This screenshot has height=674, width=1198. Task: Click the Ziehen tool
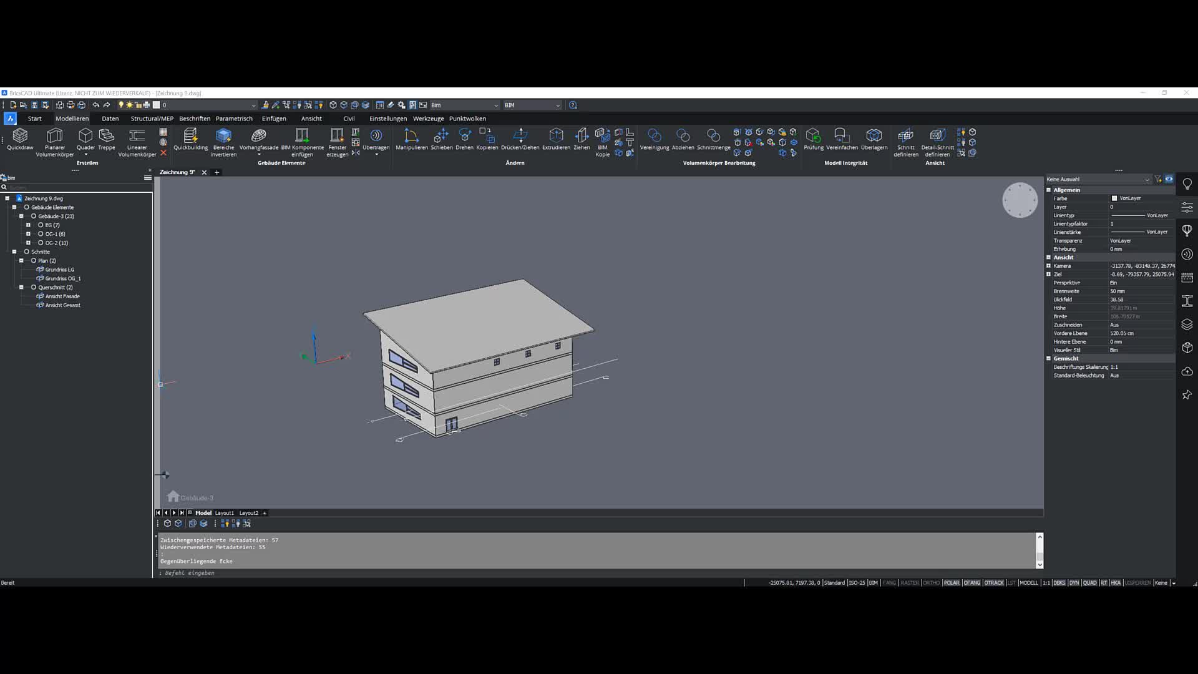[582, 140]
